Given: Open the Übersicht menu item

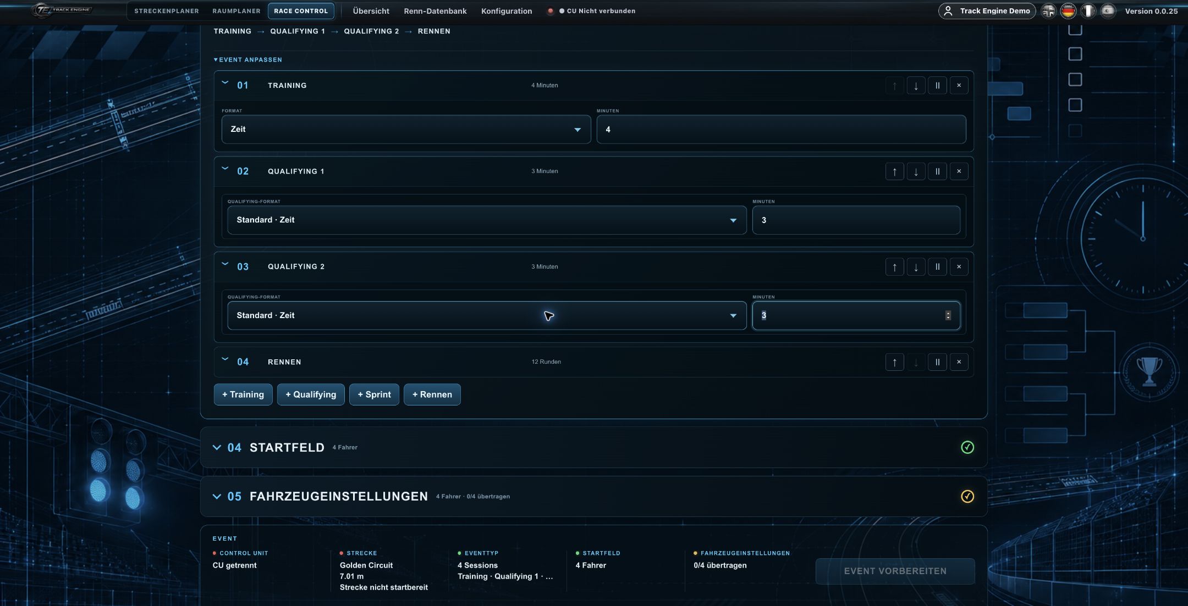Looking at the screenshot, I should tap(371, 11).
